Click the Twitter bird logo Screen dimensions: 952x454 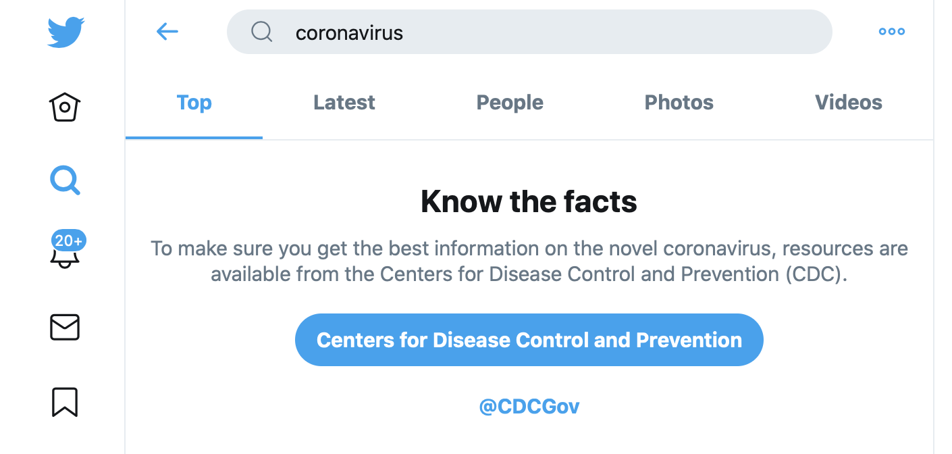pyautogui.click(x=65, y=32)
